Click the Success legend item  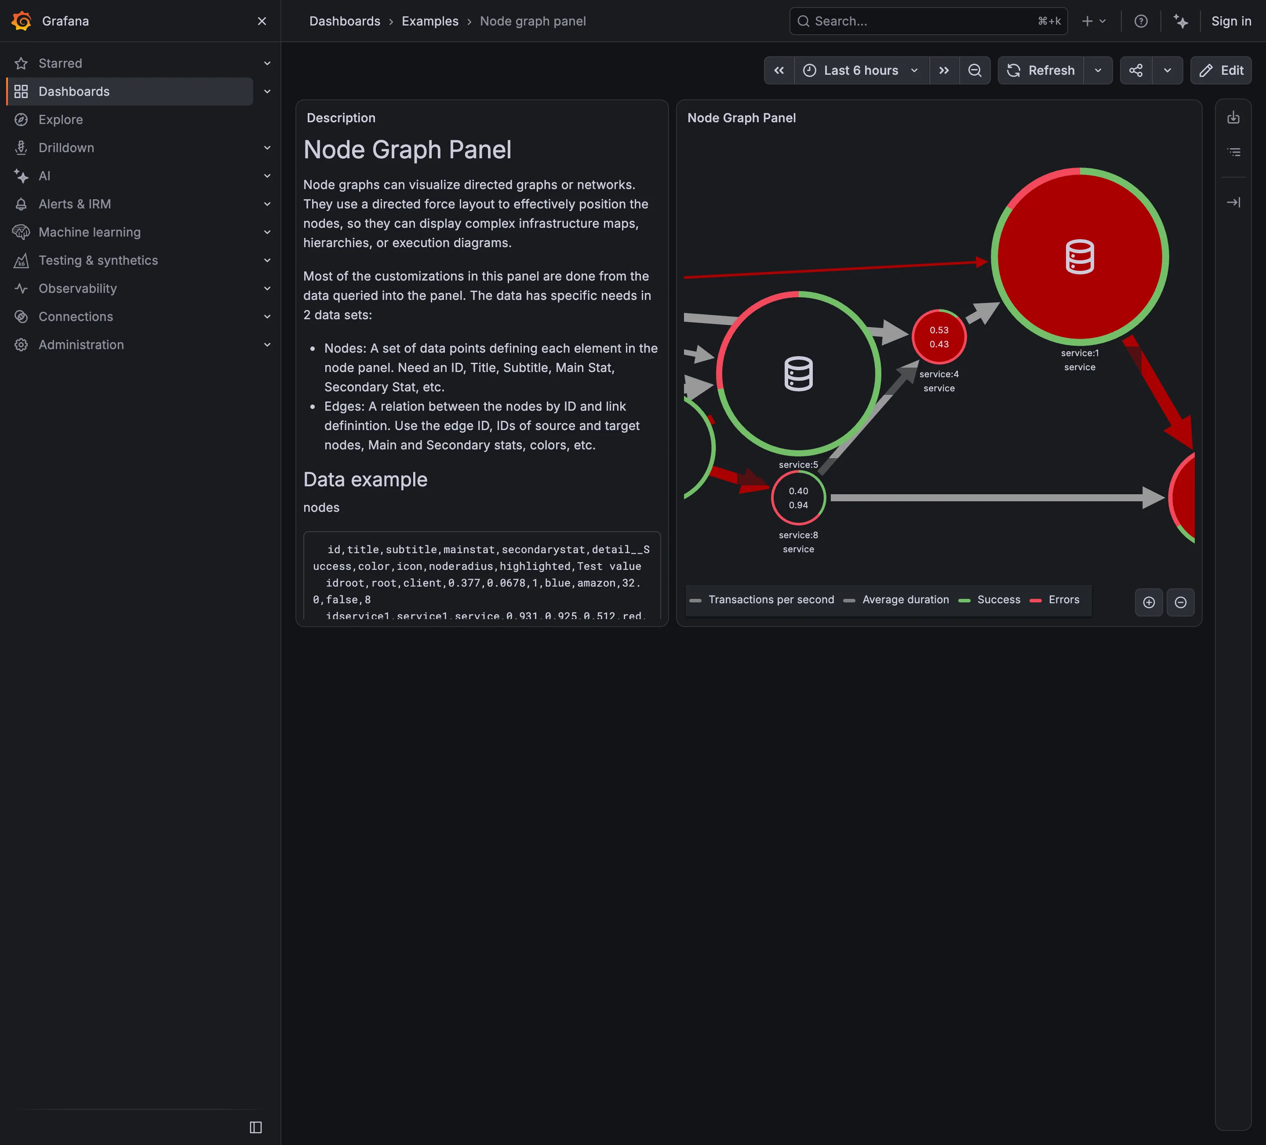[990, 600]
